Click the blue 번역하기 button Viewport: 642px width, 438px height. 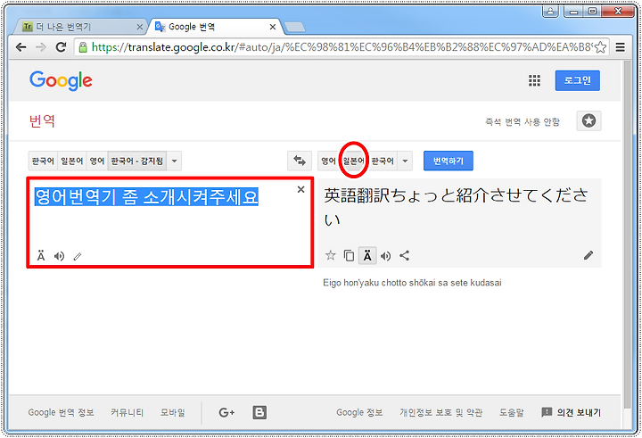[449, 161]
